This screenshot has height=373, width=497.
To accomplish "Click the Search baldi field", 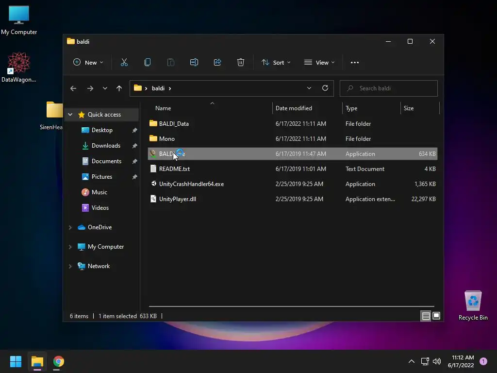I will coord(389,88).
